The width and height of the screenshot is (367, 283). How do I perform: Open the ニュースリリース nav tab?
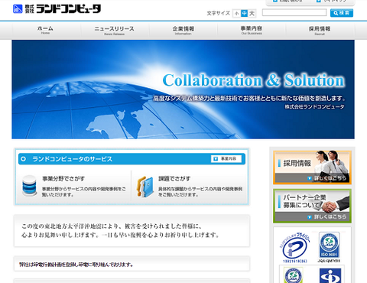(114, 30)
